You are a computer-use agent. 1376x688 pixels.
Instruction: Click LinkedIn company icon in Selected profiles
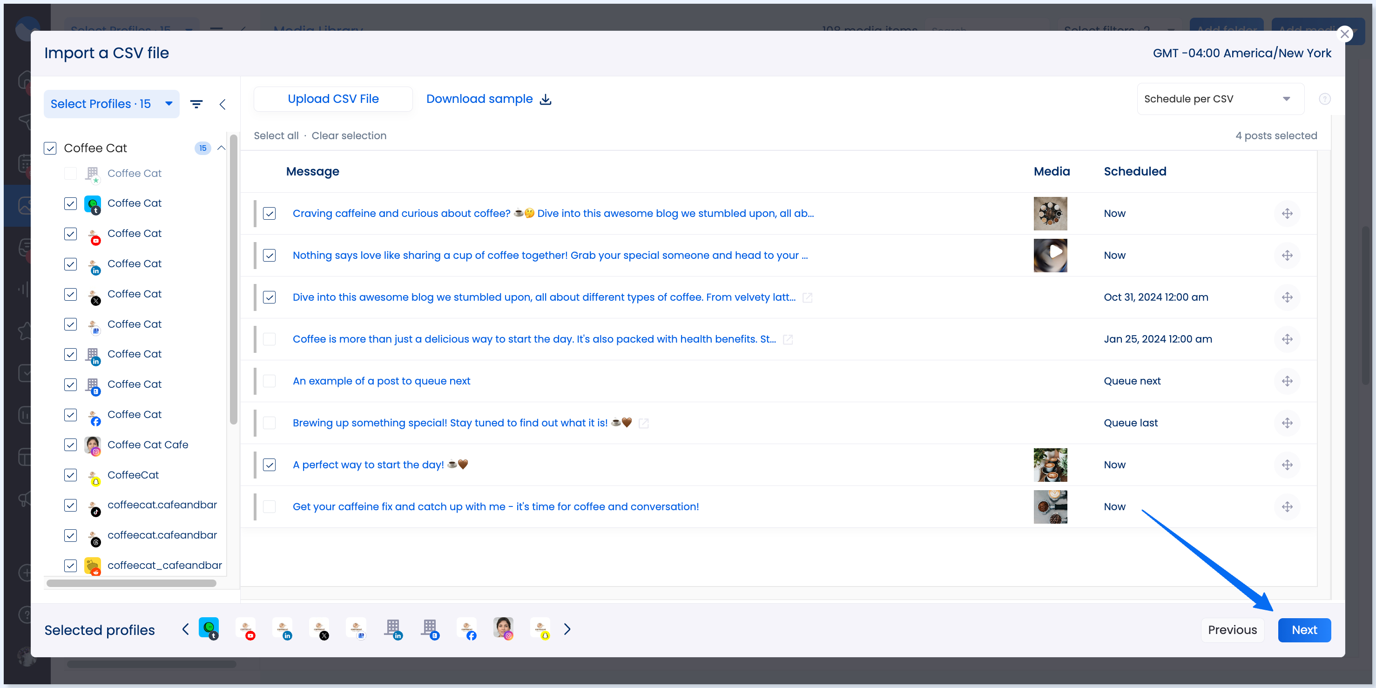point(393,629)
